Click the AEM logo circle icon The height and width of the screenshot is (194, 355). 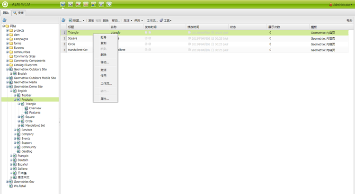(x=5, y=4)
